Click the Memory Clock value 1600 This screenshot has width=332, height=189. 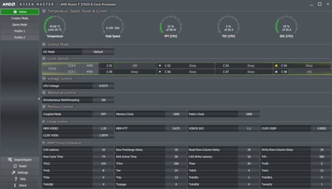tap(176, 114)
